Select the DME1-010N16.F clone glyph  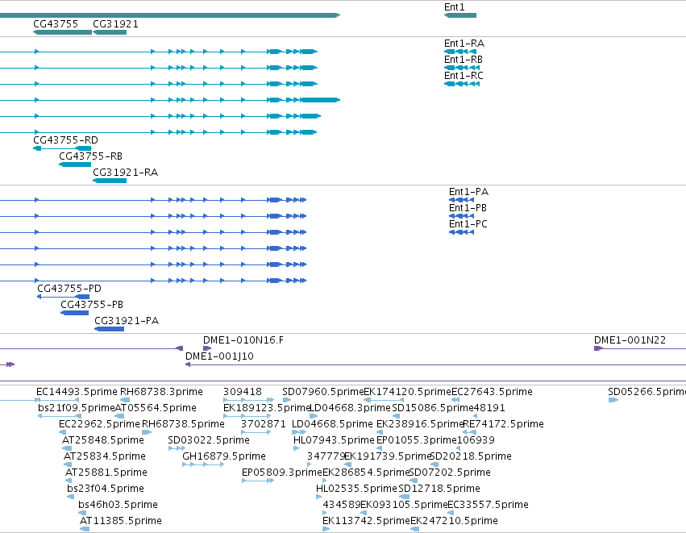(207, 348)
